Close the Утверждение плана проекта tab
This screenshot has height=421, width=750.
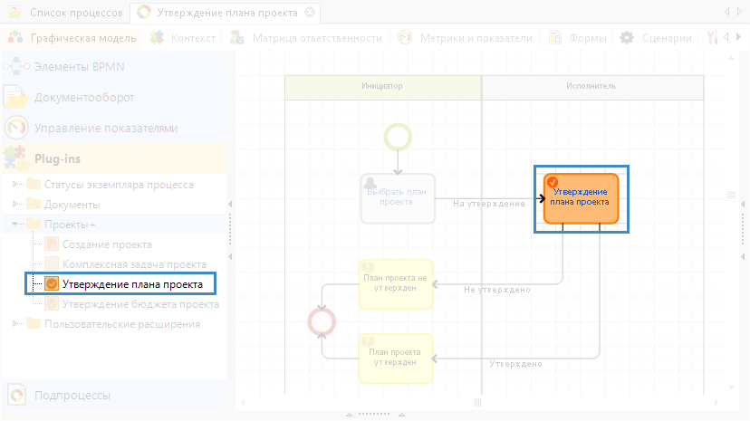point(310,13)
